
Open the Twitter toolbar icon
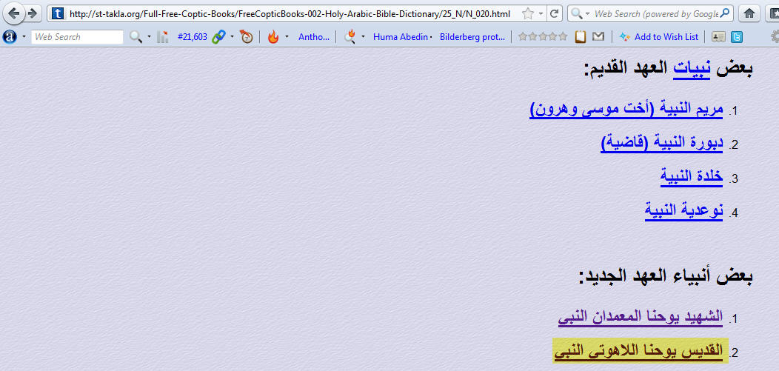tap(738, 36)
